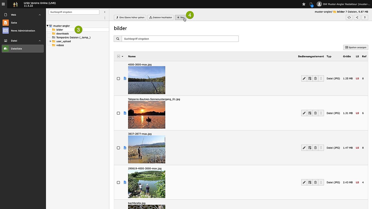Expand the user_upload folder

coord(50,41)
